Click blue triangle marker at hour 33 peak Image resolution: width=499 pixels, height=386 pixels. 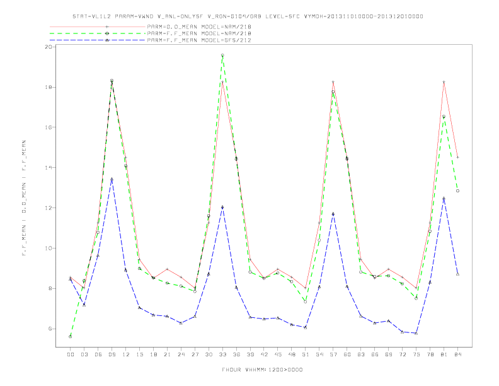click(222, 207)
